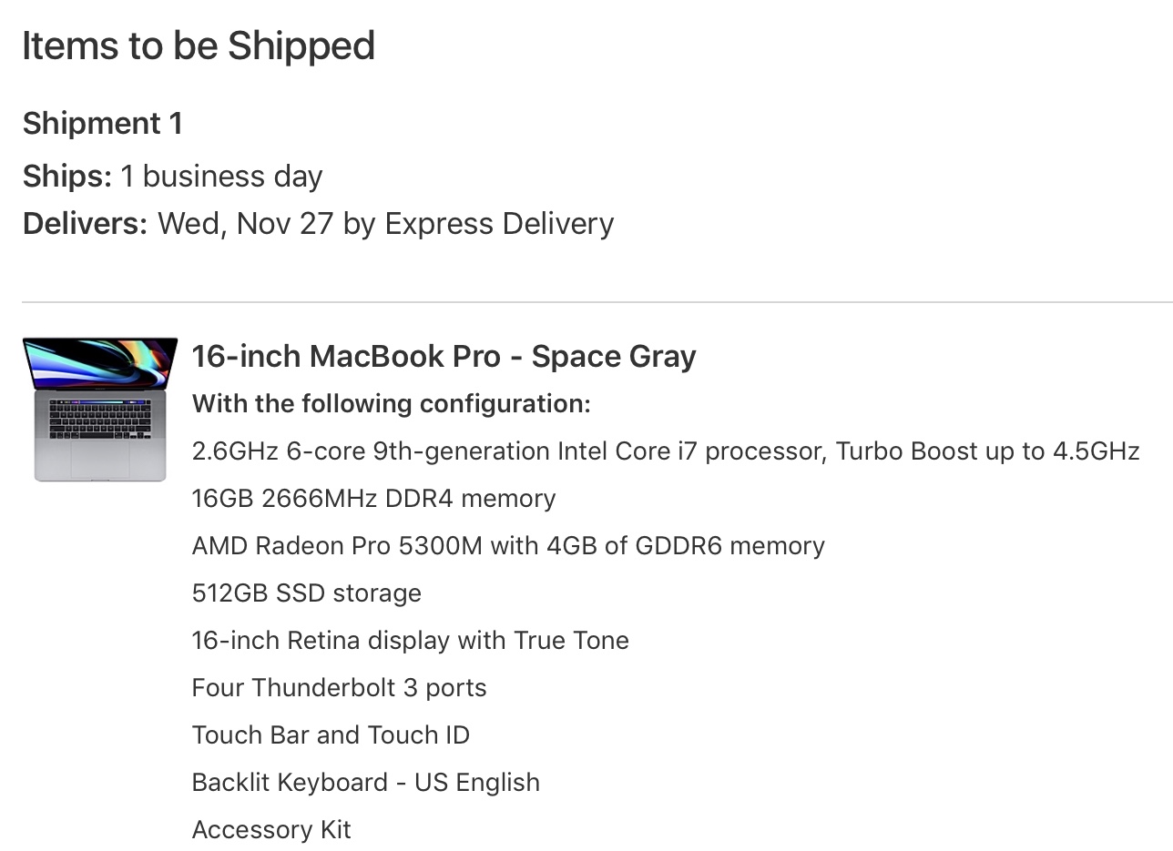Click the laptop screen in product image
This screenshot has height=851, width=1173.
point(100,363)
